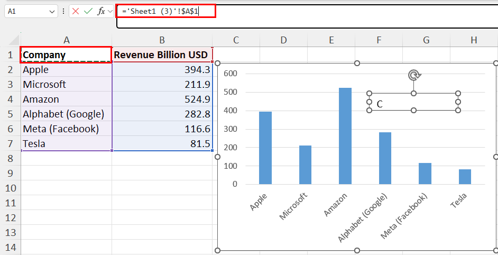Select row 10 header
This screenshot has height=255, width=498.
point(11,188)
